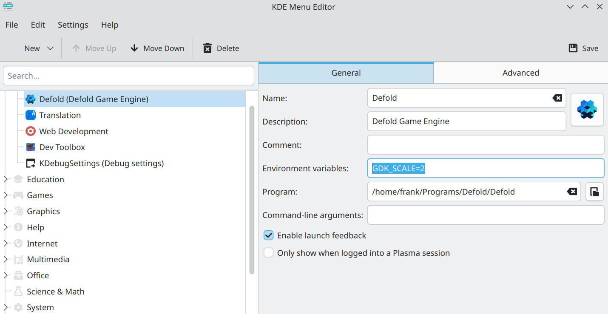
Task: Clear the Name field using its eraser icon
Action: tap(557, 98)
